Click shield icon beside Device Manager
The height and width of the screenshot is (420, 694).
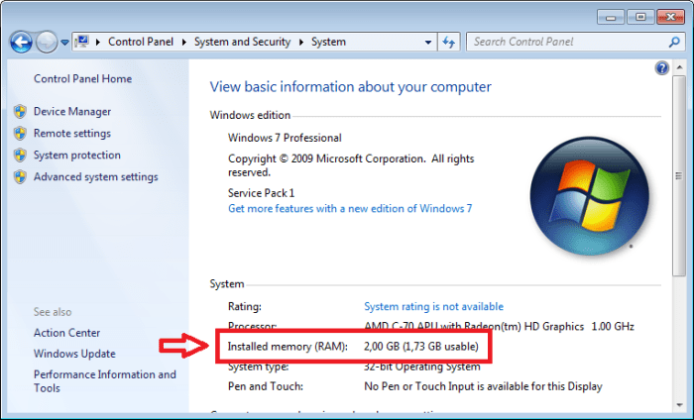(x=20, y=111)
